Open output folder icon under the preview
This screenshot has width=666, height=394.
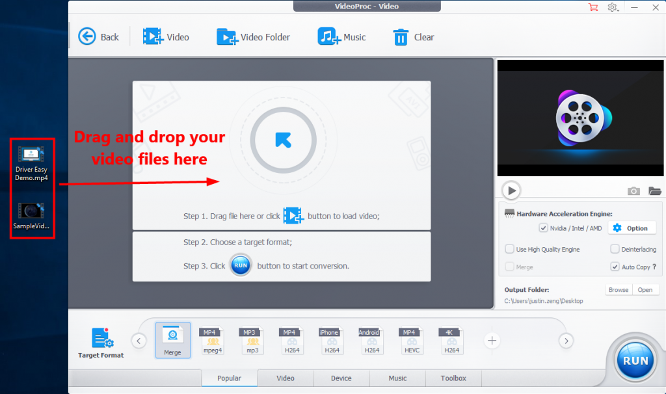pos(654,190)
